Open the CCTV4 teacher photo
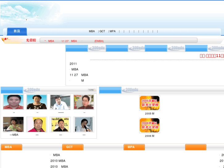The height and width of the screenshot is (168, 224). [x=84, y=102]
